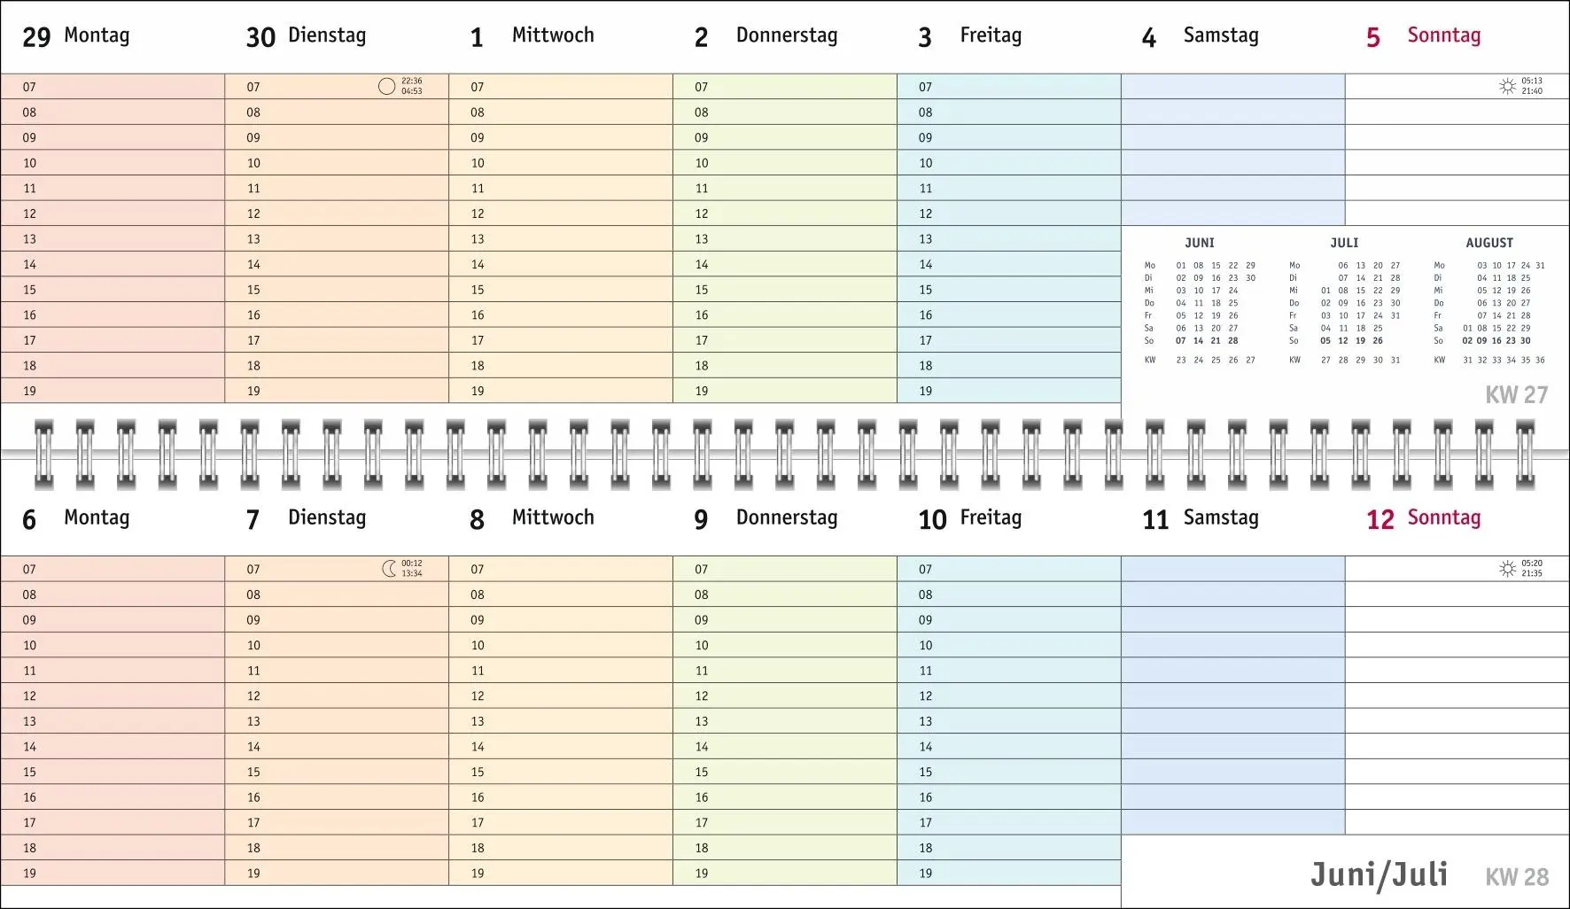This screenshot has width=1570, height=909.
Task: Click the 17 o'clock slot on Montag 6
Action: pyautogui.click(x=113, y=822)
